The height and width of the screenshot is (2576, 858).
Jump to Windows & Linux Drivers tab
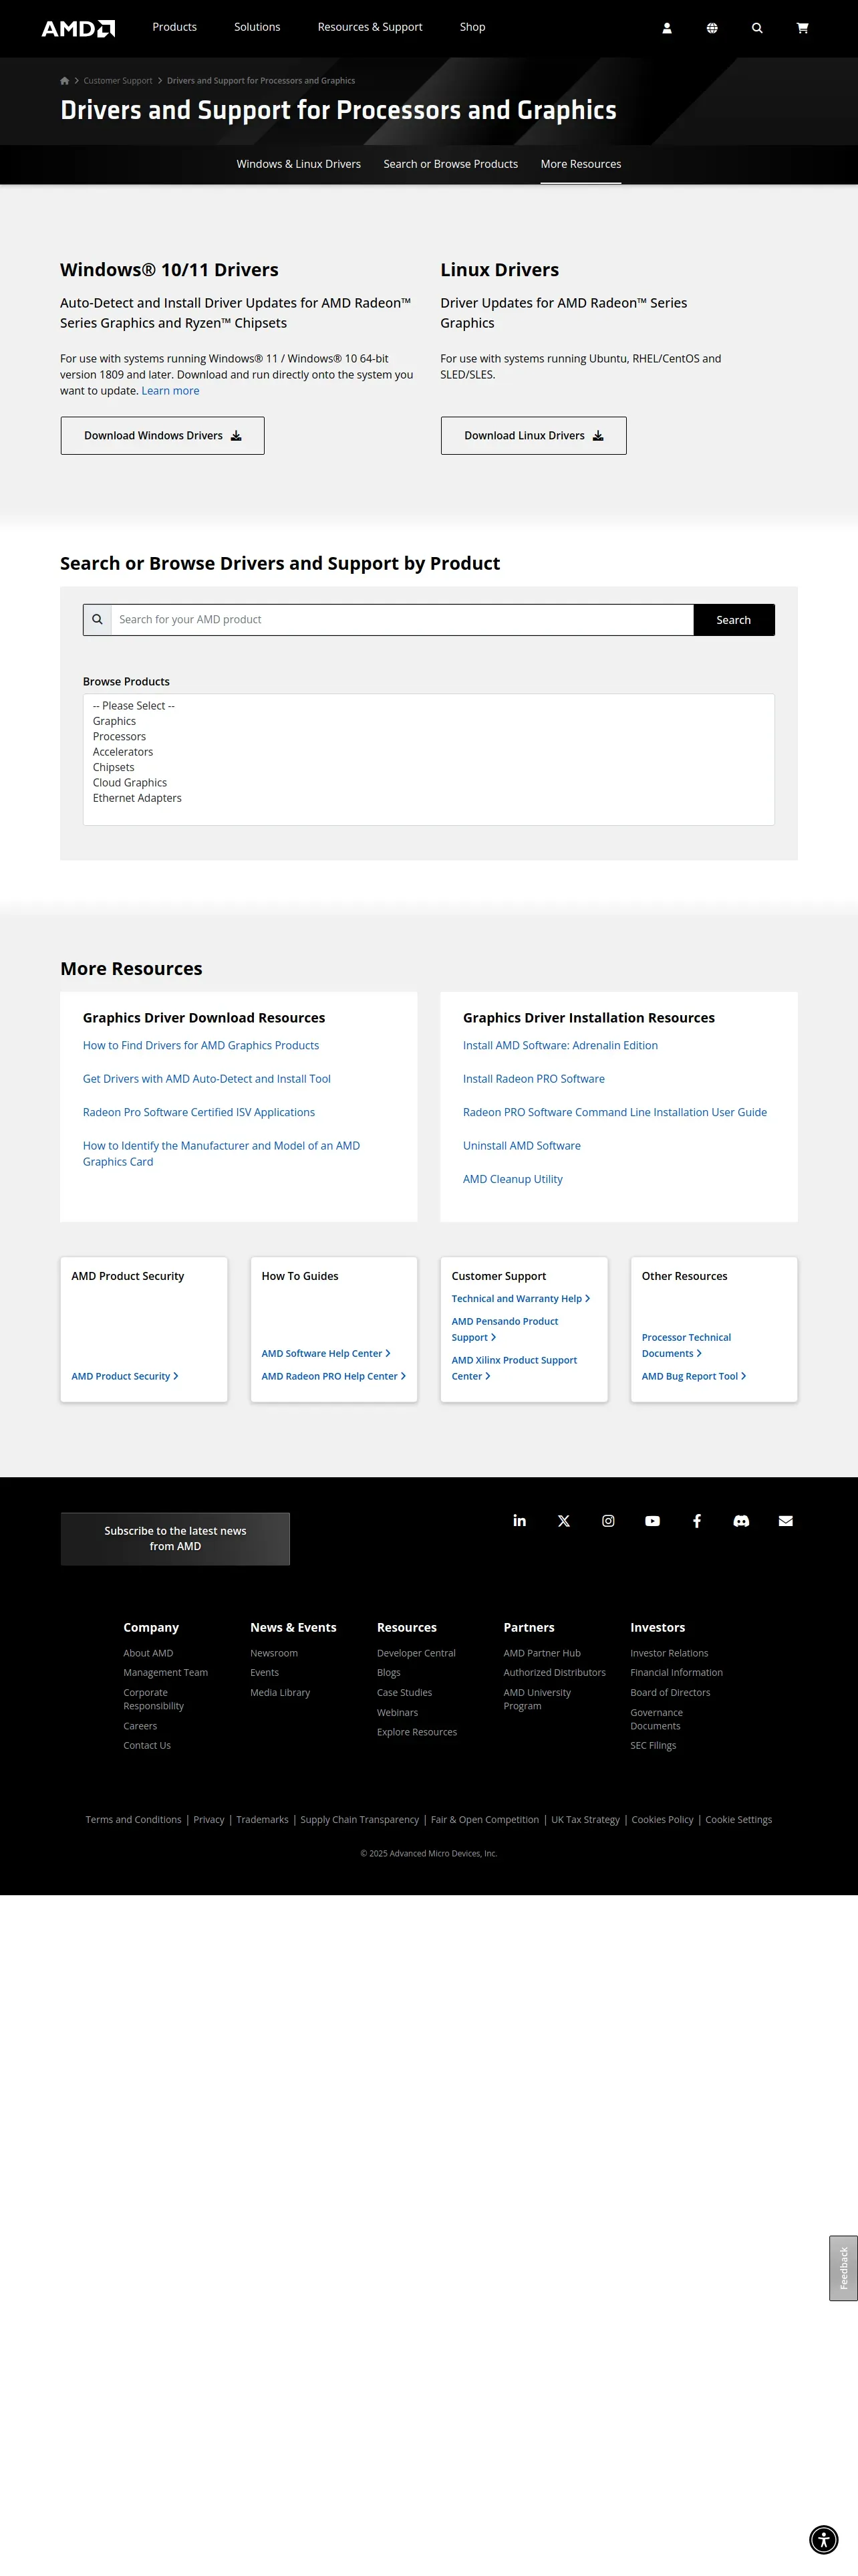(x=299, y=164)
